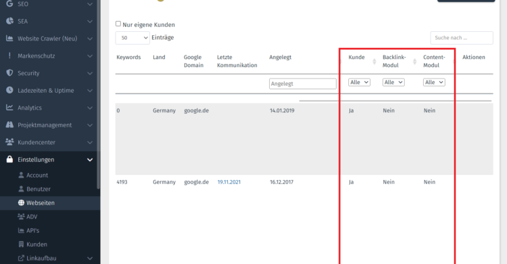Click the Account person icon

[x=21, y=175]
